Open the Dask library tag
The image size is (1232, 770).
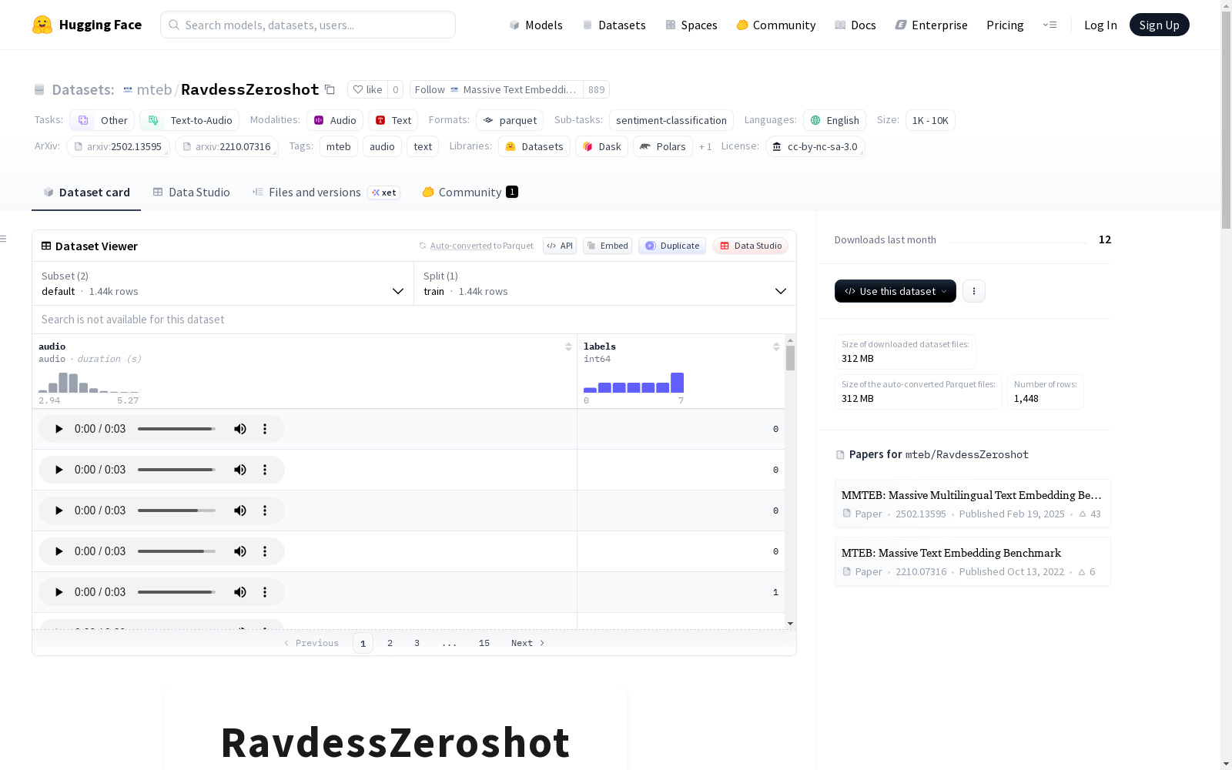[602, 146]
